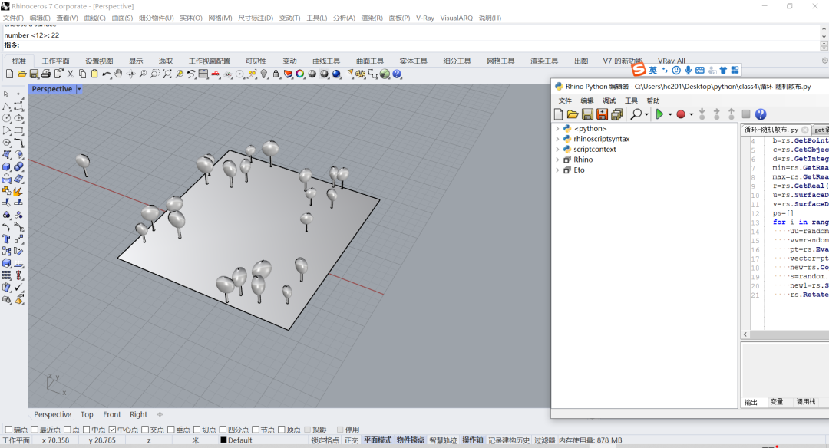Toggle 记录建构历史 in status bar
Screen dimensions: 829x448
click(509, 440)
